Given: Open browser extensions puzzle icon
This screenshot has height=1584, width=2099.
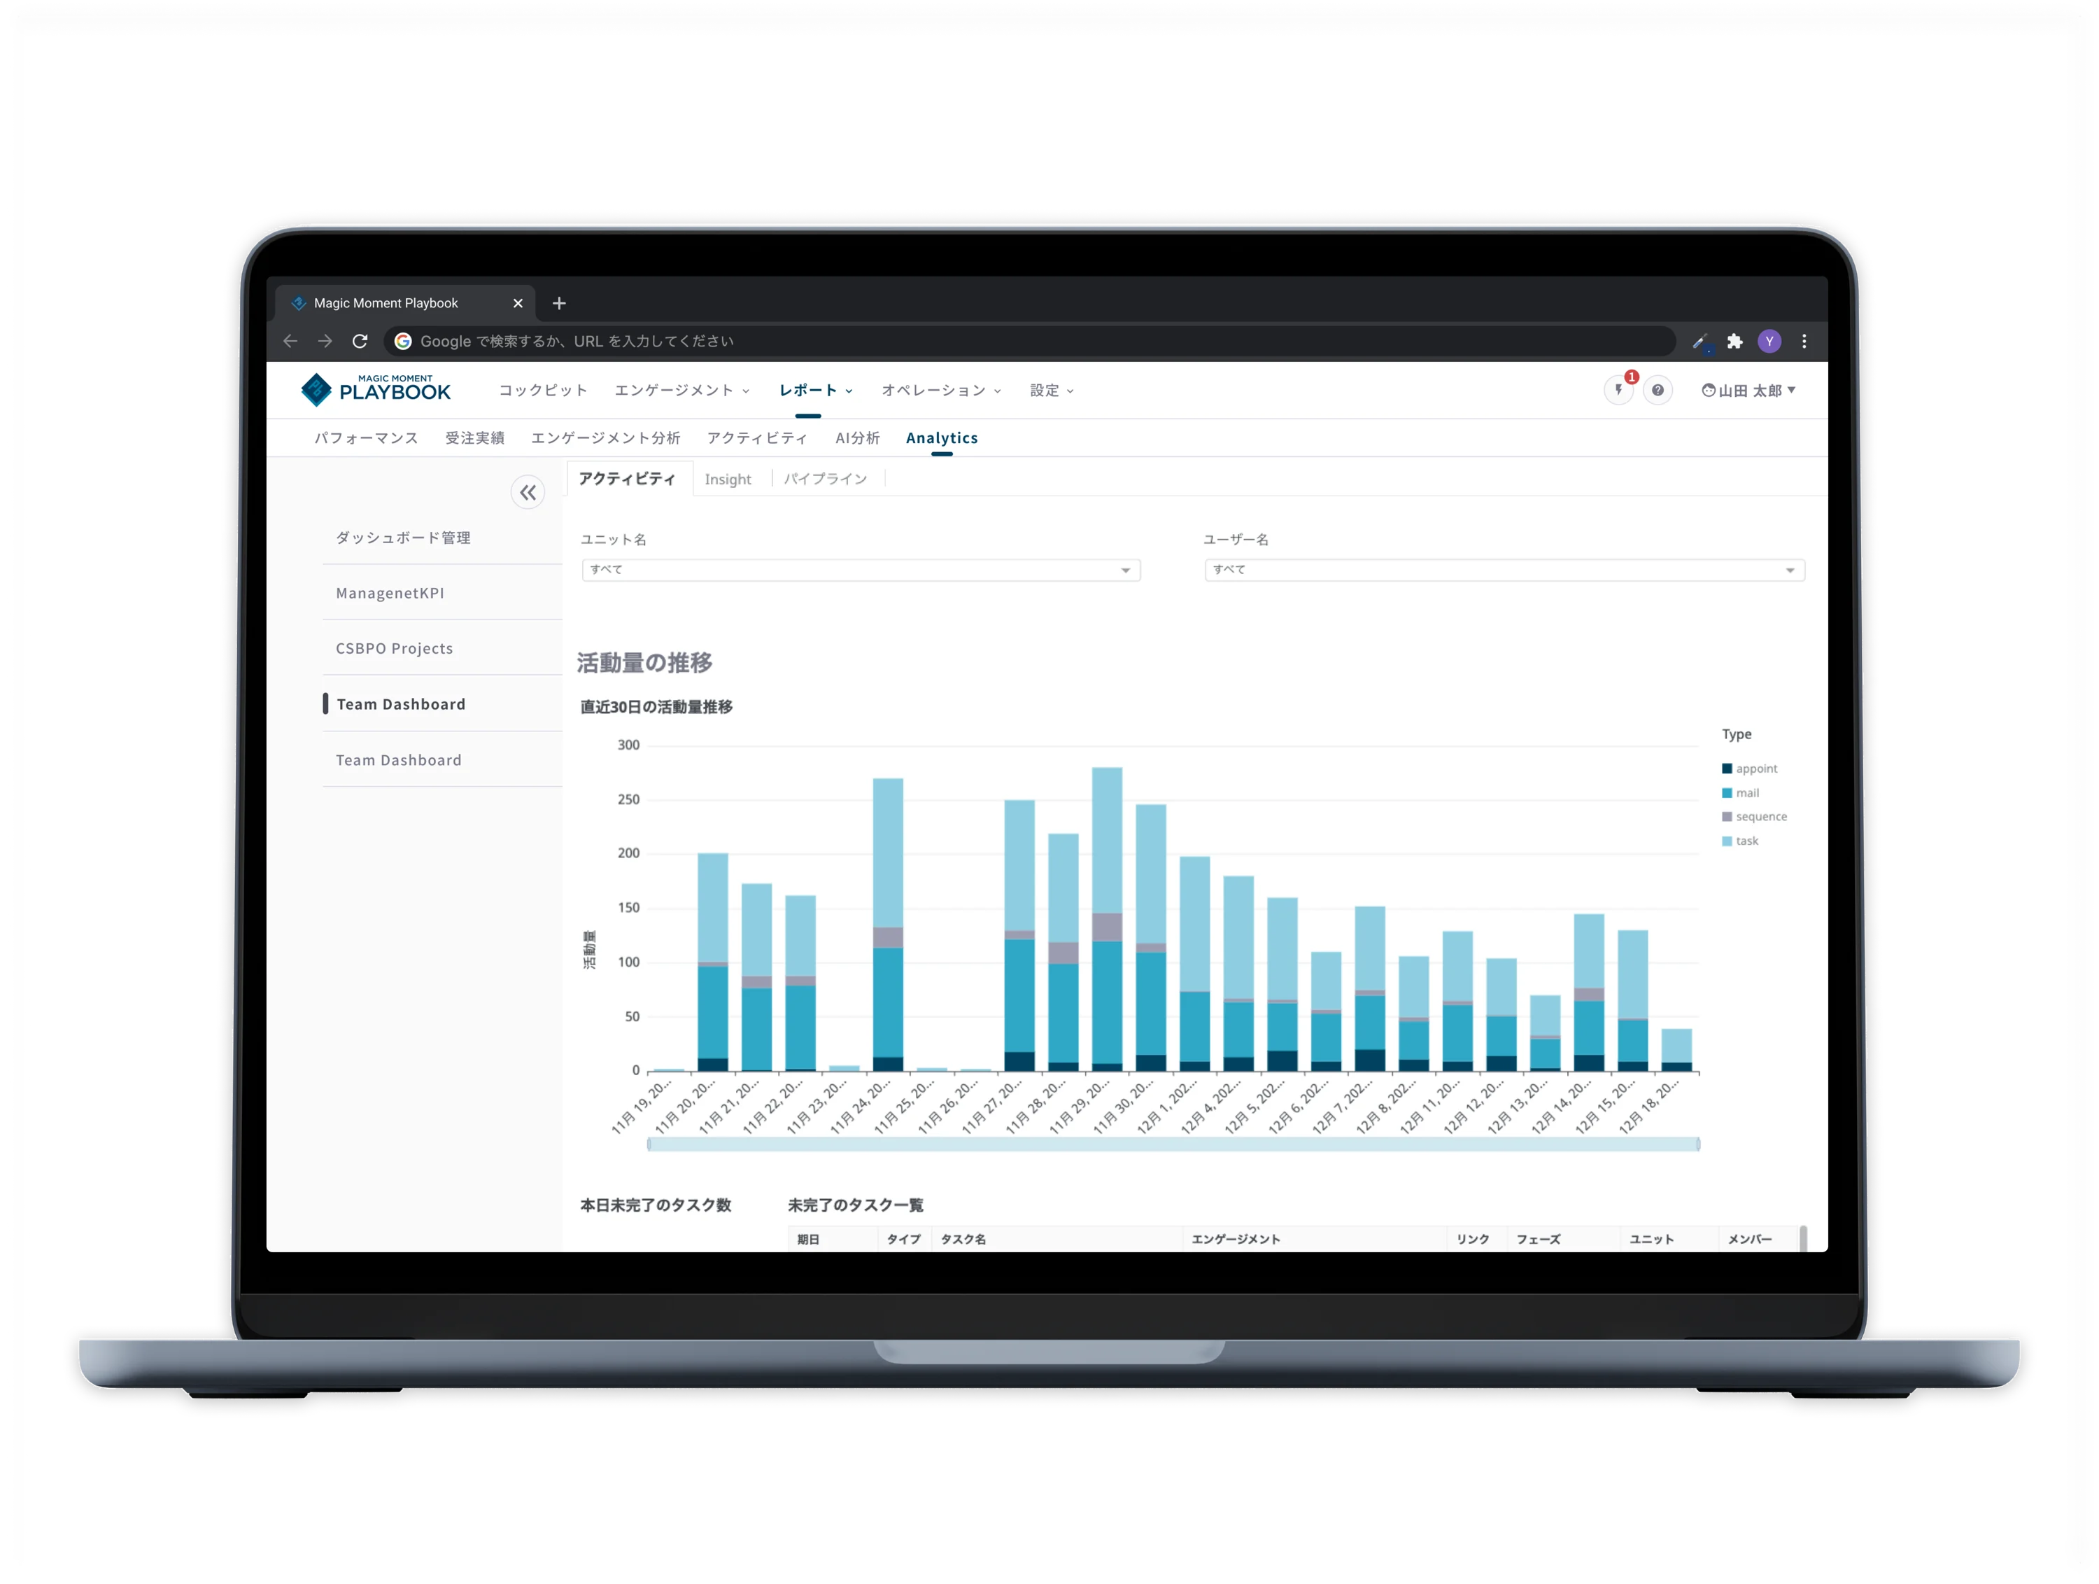Looking at the screenshot, I should [1734, 341].
